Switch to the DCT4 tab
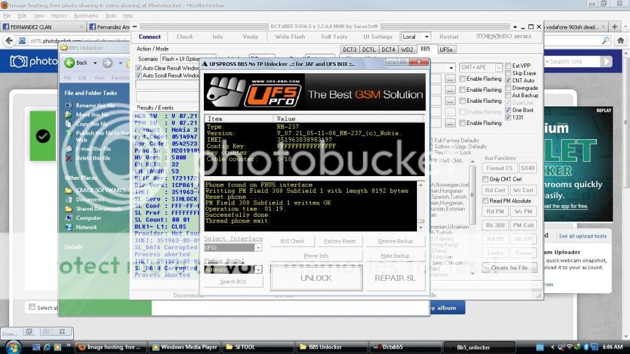630x354 pixels. pyautogui.click(x=388, y=49)
